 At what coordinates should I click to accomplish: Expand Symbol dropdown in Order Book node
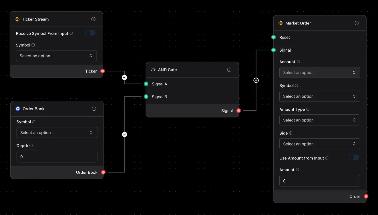(57, 133)
